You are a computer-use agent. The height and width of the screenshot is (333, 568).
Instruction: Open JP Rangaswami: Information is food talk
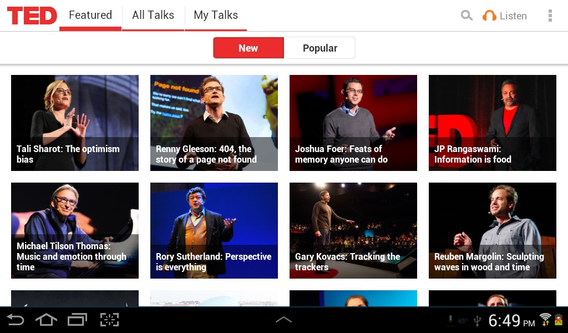(493, 123)
